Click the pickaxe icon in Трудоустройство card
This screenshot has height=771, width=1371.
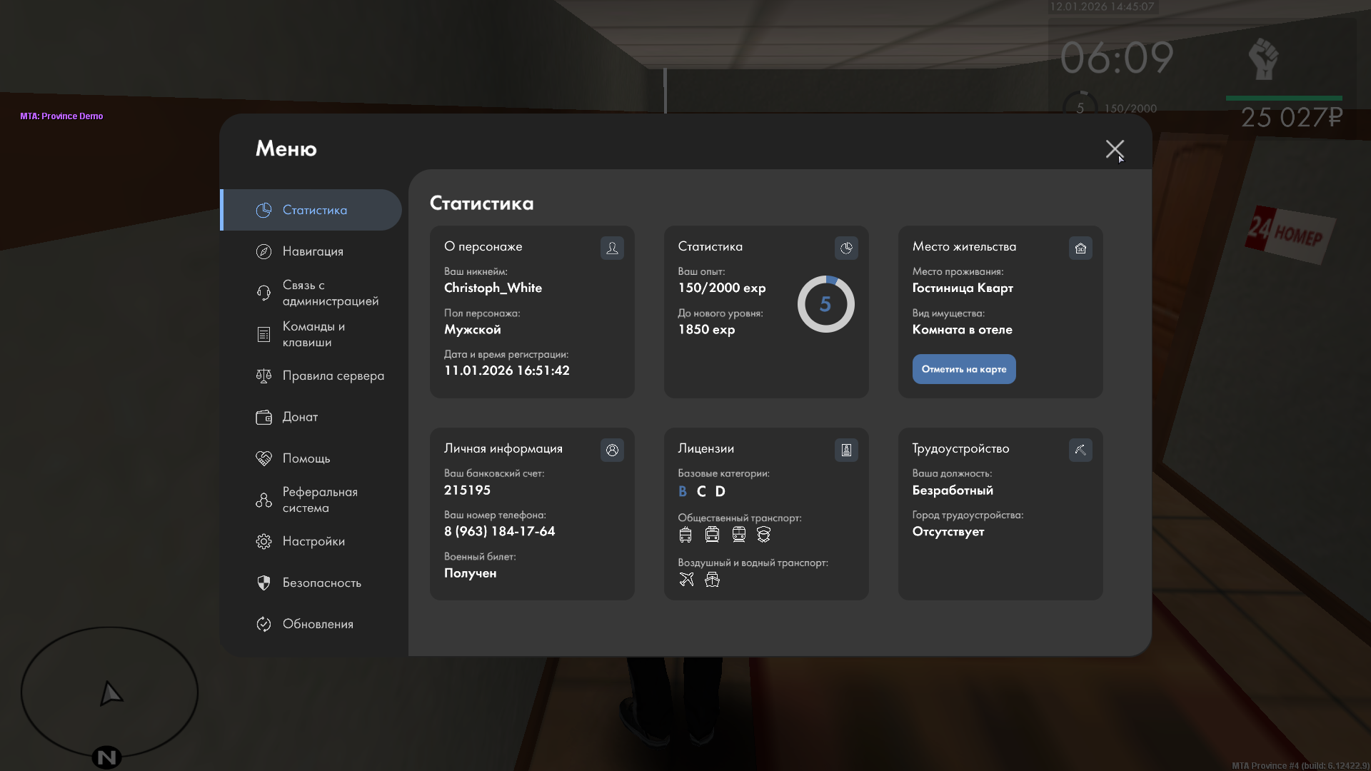click(1080, 450)
